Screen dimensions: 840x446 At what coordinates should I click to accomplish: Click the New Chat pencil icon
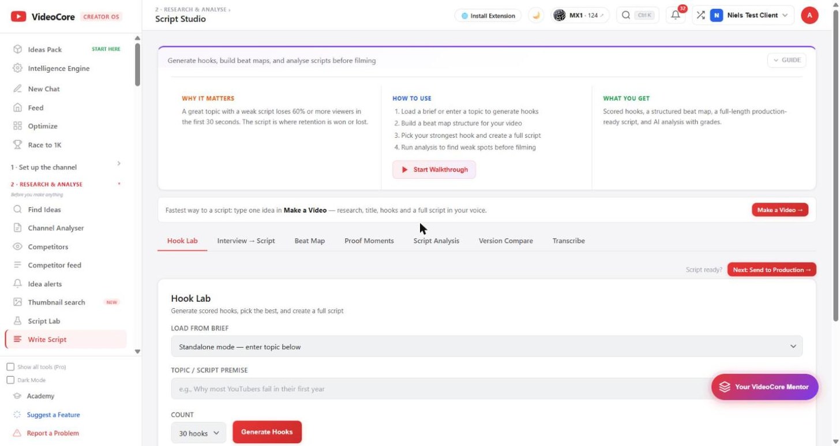[17, 89]
